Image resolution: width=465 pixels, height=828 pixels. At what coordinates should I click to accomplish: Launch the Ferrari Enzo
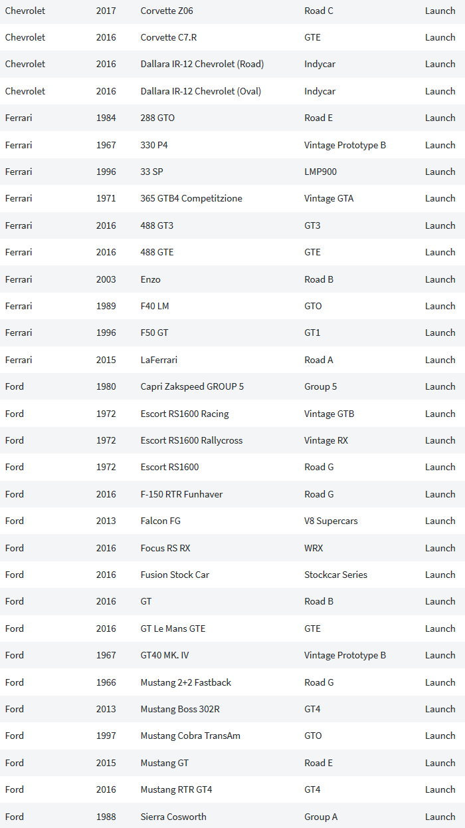coord(440,279)
